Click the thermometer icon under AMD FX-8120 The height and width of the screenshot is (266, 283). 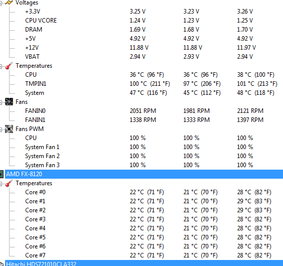click(x=9, y=183)
